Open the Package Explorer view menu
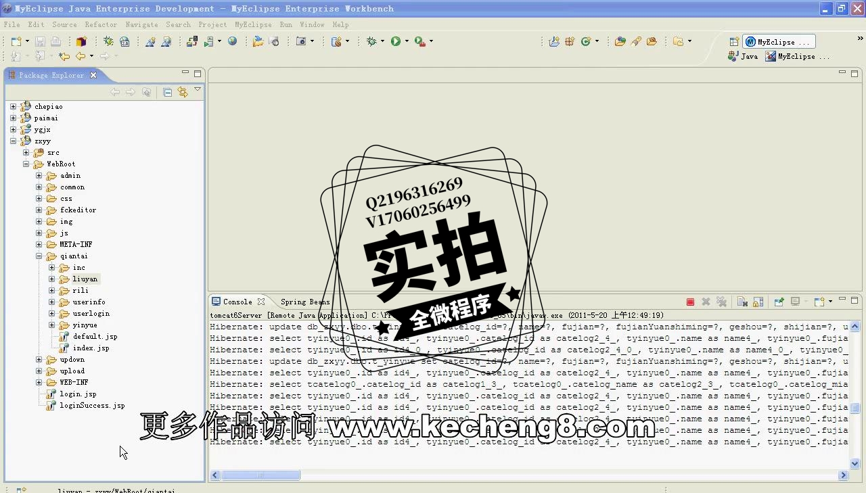This screenshot has height=493, width=866. 198,89
